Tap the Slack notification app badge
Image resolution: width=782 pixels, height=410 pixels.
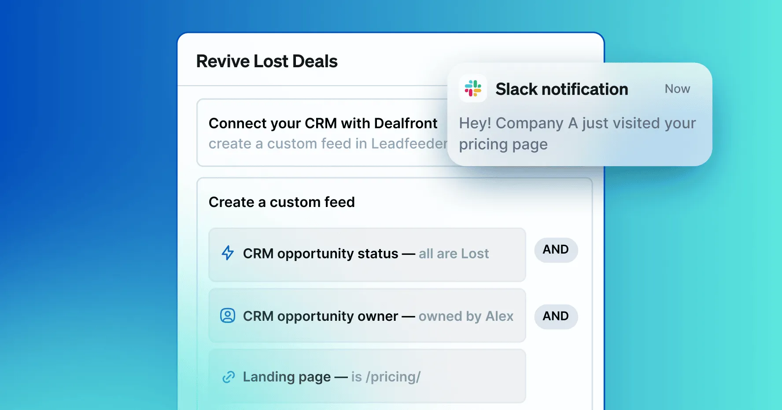[x=473, y=89]
